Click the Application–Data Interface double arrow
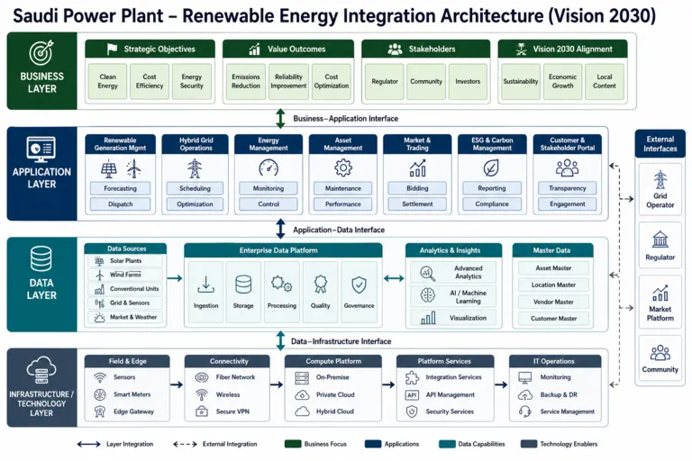 (280, 229)
